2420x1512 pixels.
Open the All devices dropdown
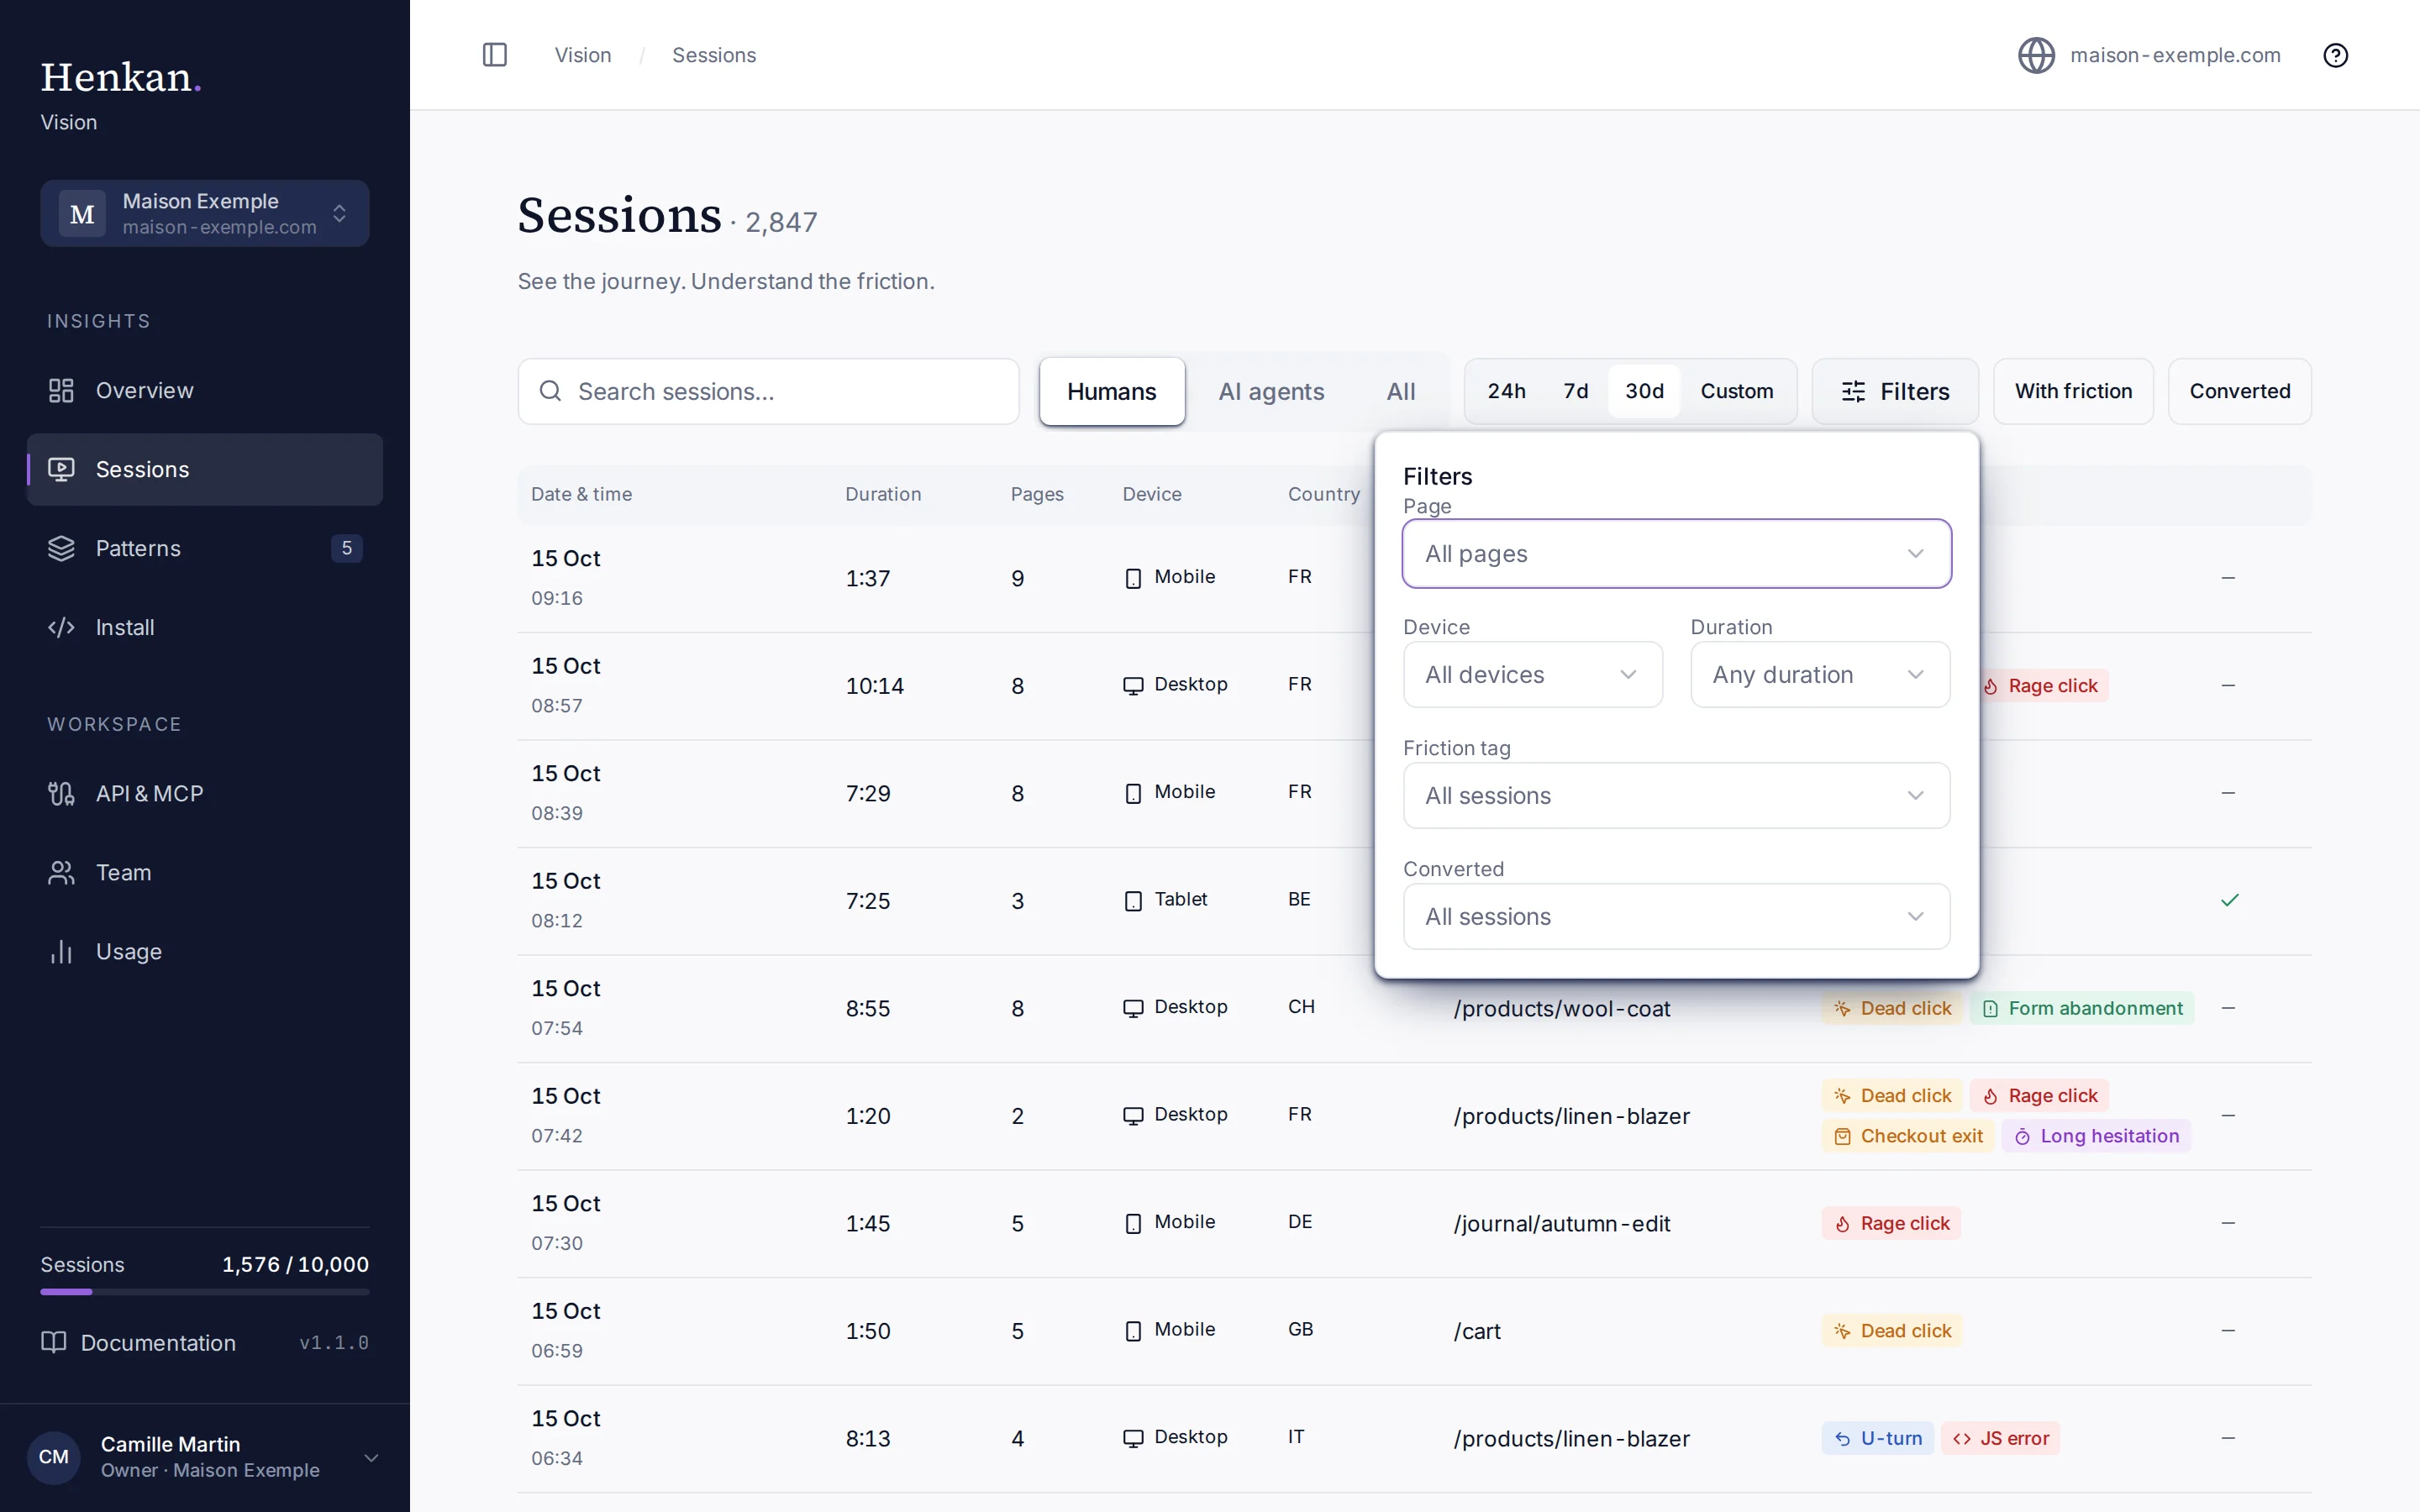pyautogui.click(x=1532, y=674)
